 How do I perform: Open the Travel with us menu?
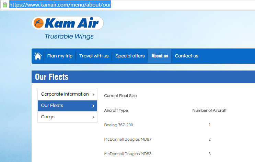click(x=94, y=56)
